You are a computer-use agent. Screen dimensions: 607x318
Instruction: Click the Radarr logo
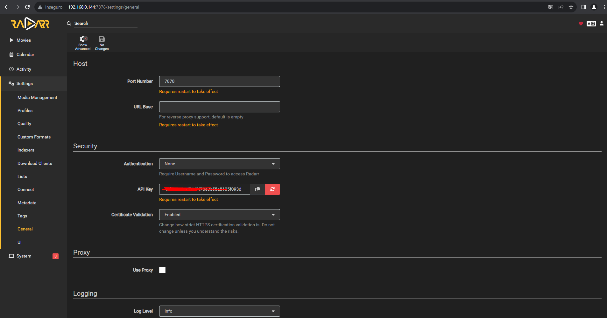click(x=30, y=24)
